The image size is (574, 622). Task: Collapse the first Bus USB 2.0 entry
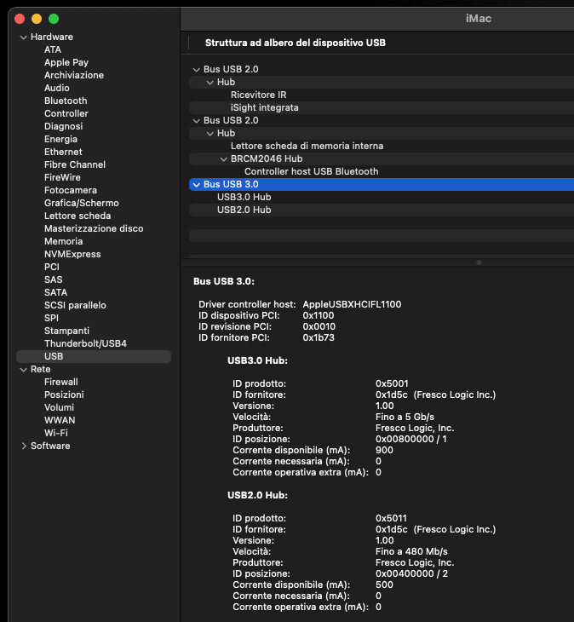coord(197,70)
